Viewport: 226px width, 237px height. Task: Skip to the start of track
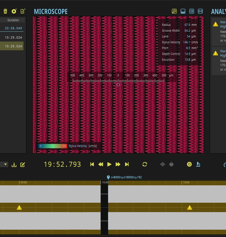92,164
